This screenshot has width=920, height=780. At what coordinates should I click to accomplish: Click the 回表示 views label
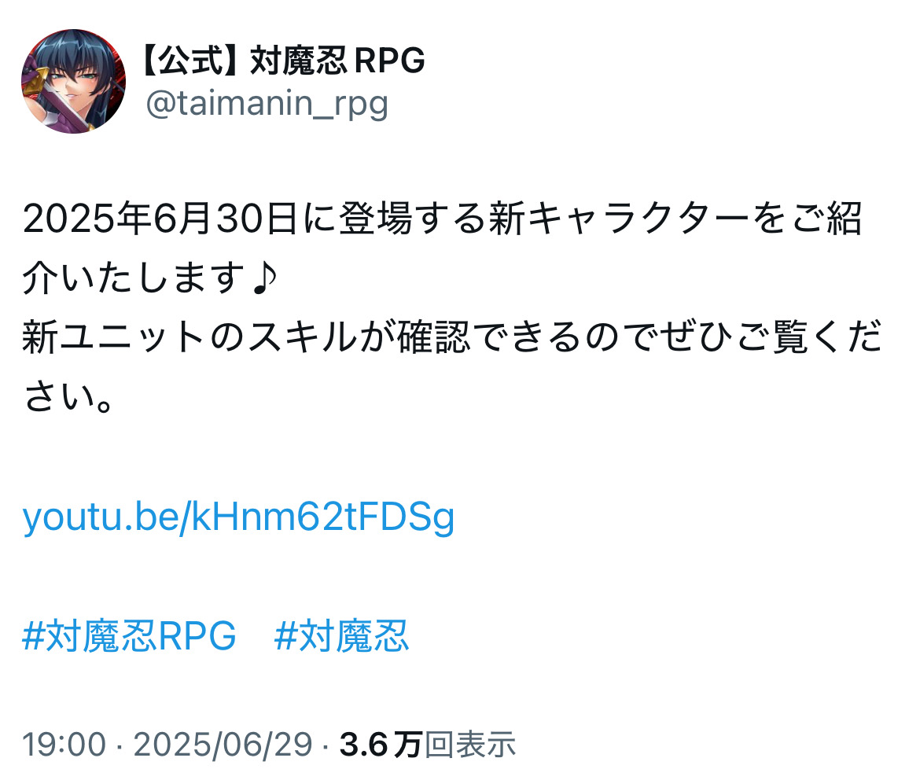click(x=470, y=744)
